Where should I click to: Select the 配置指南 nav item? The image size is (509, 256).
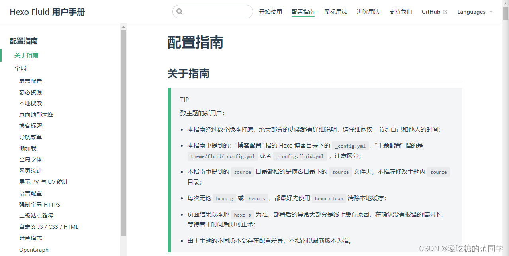(x=303, y=12)
